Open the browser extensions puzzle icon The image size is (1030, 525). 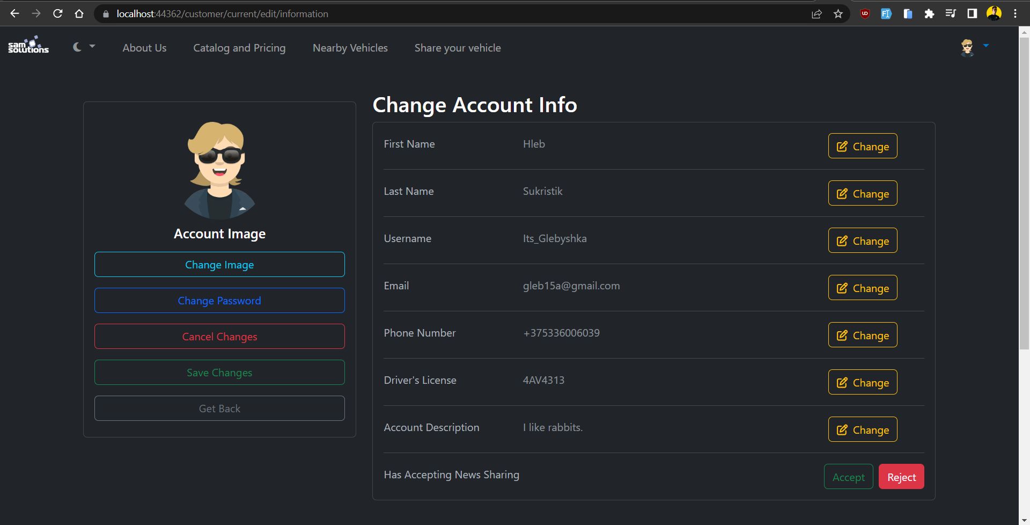tap(929, 14)
